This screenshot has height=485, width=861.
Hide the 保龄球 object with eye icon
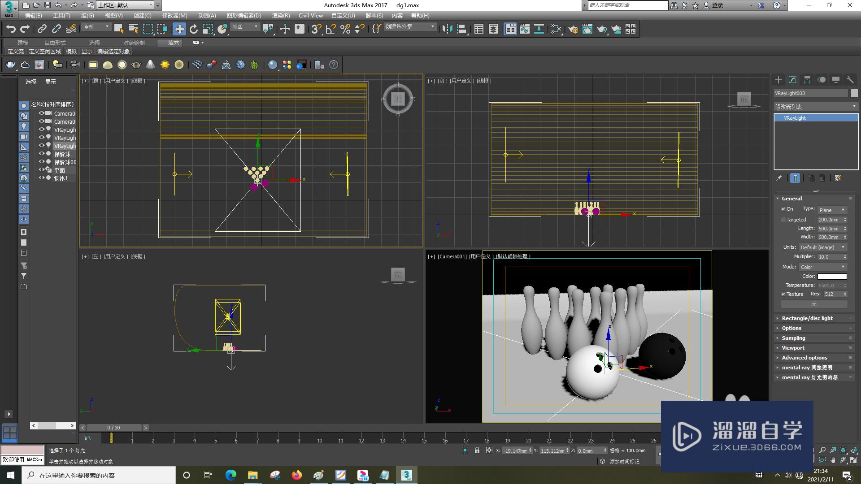point(41,154)
